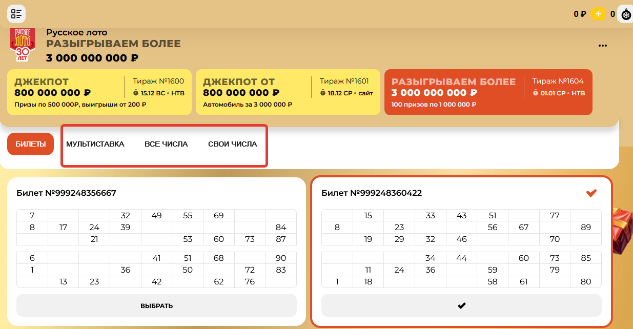This screenshot has height=329, width=633.
Task: Select the ВСЕ ЧИСЛА tab
Action: point(166,144)
